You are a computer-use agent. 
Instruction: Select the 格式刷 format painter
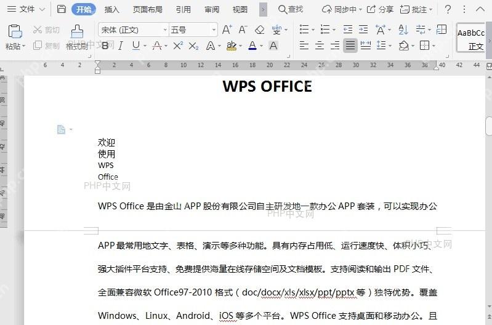coord(77,38)
